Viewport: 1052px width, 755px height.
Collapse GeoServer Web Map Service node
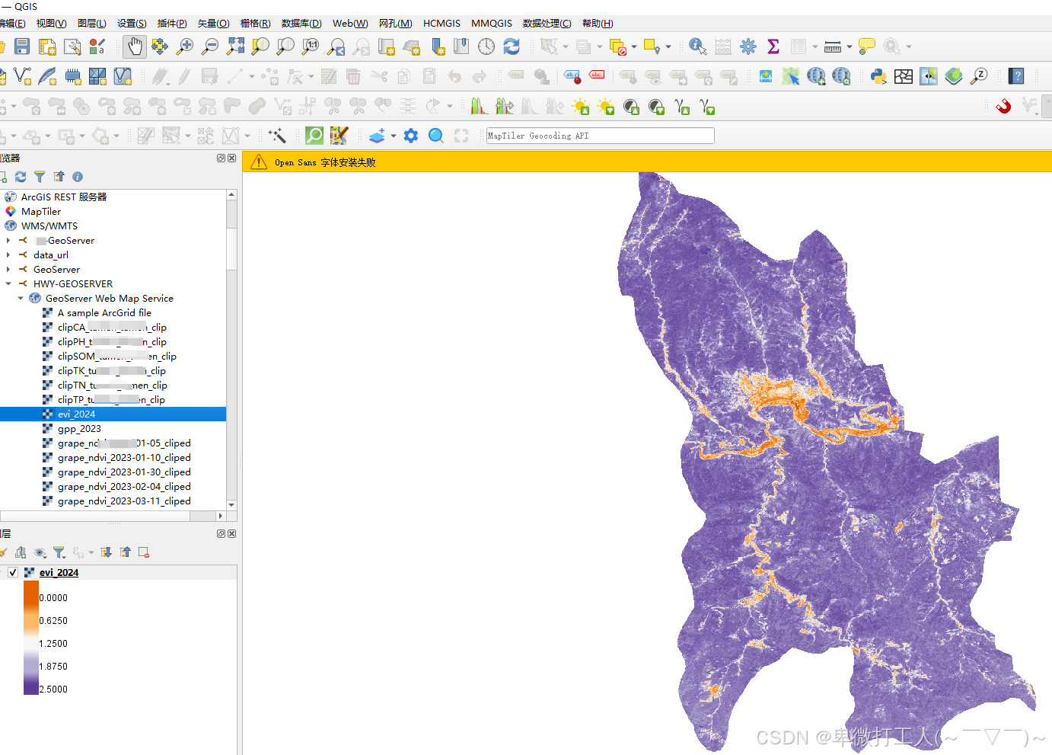click(21, 298)
